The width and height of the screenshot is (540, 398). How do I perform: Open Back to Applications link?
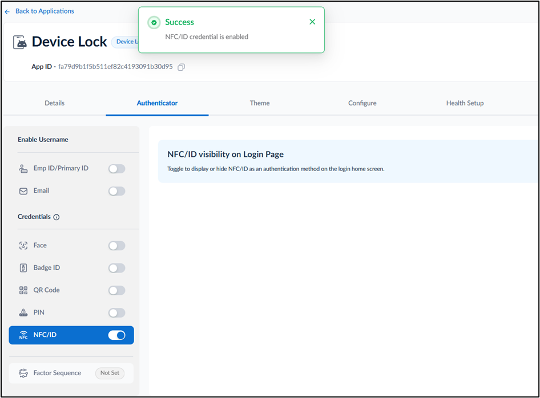(45, 11)
